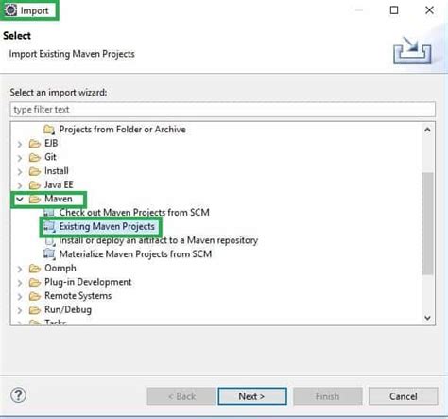
Task: Maximize the Import dialog window
Action: click(x=394, y=10)
